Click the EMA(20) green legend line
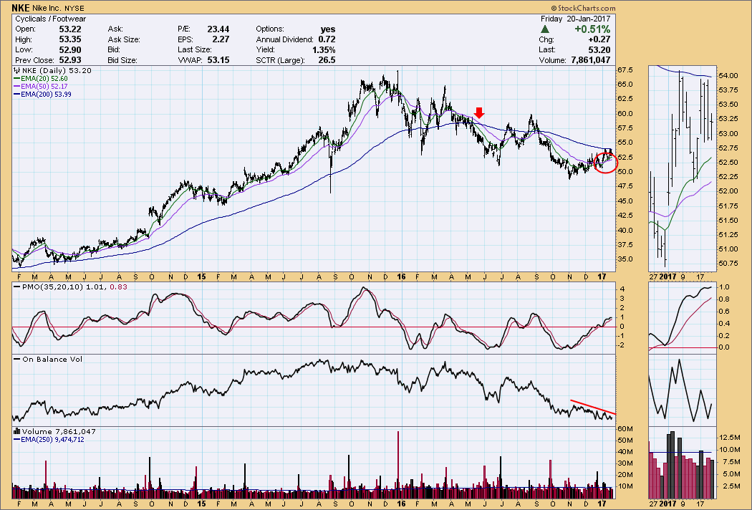 point(16,79)
